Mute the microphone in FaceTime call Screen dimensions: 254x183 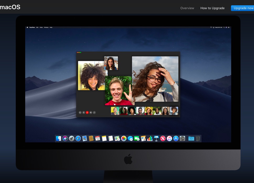tap(84, 112)
